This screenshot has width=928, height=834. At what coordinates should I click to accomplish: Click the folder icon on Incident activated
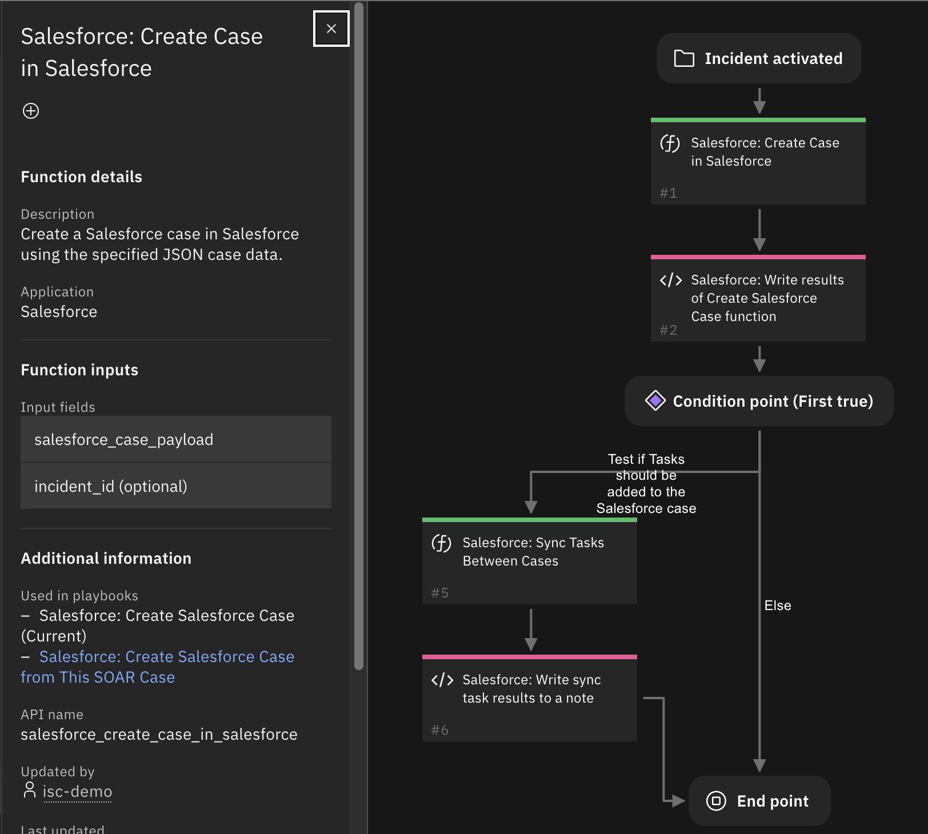[x=684, y=58]
